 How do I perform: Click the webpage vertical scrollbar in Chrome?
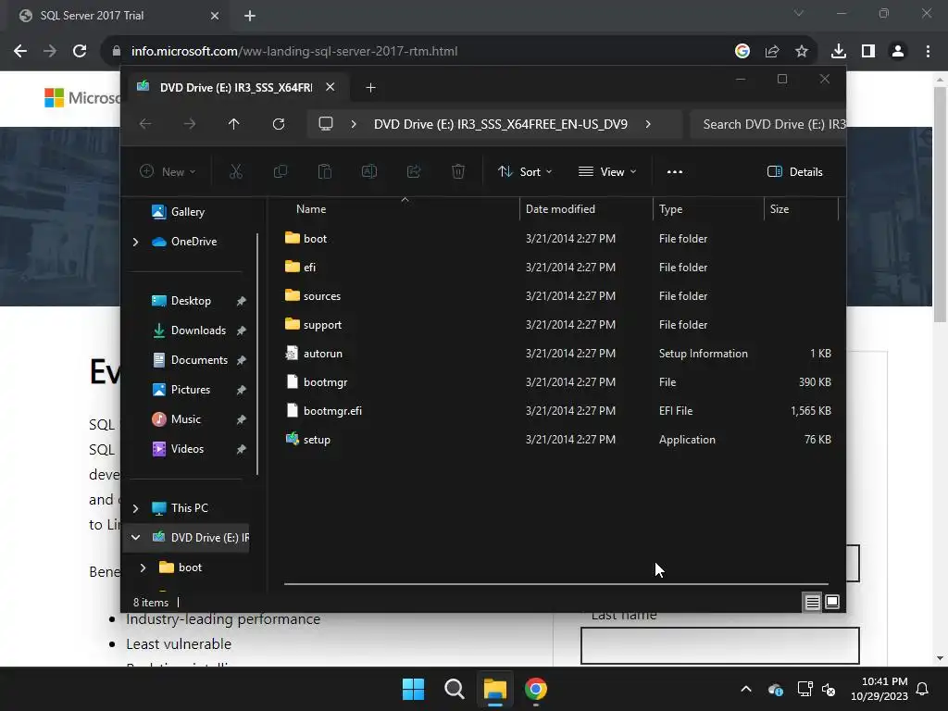(x=939, y=206)
